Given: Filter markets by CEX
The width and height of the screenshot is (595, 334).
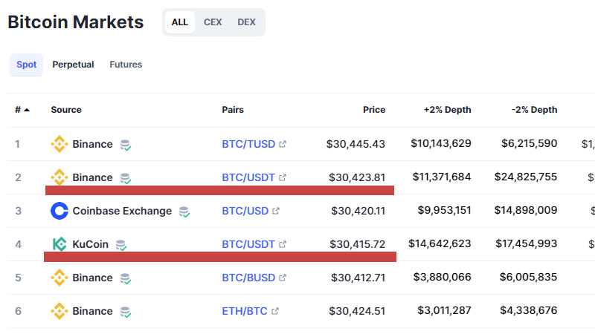Looking at the screenshot, I should [213, 22].
